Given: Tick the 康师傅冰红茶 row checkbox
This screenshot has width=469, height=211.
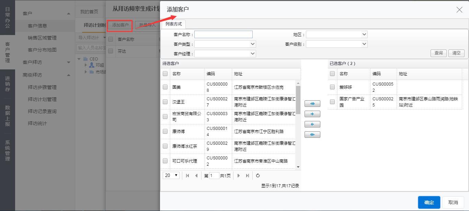Looking at the screenshot, I should pos(165,146).
